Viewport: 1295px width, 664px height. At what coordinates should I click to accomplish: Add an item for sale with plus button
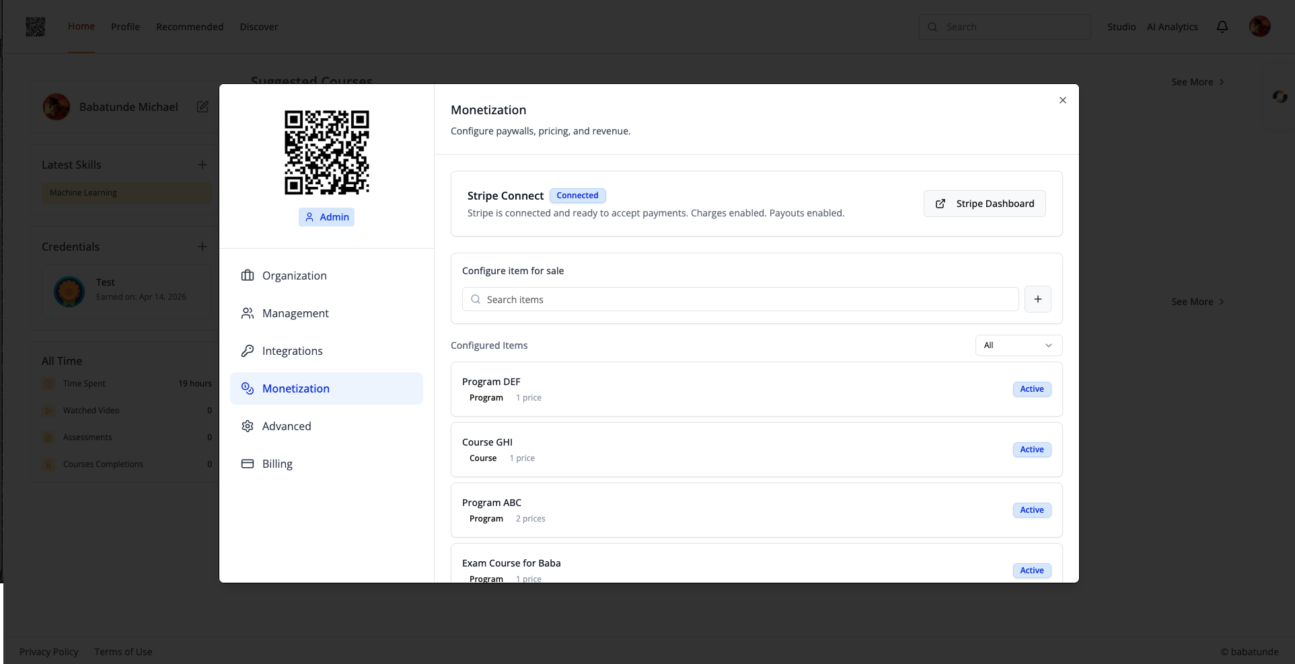pyautogui.click(x=1038, y=299)
